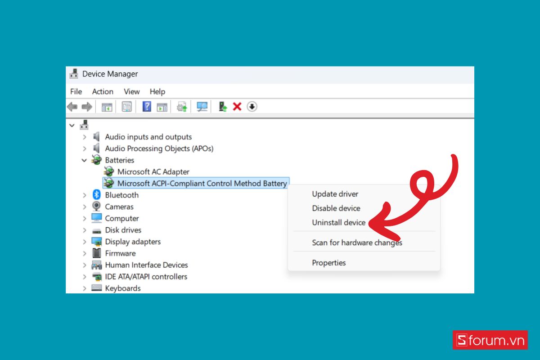The height and width of the screenshot is (360, 540).
Task: Expand the Keyboards category
Action: [x=84, y=288]
